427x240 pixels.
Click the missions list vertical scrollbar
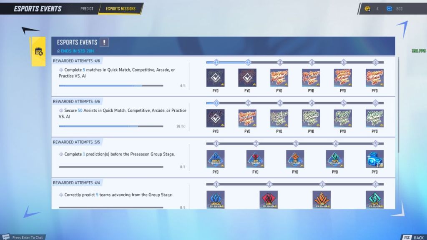[398, 104]
